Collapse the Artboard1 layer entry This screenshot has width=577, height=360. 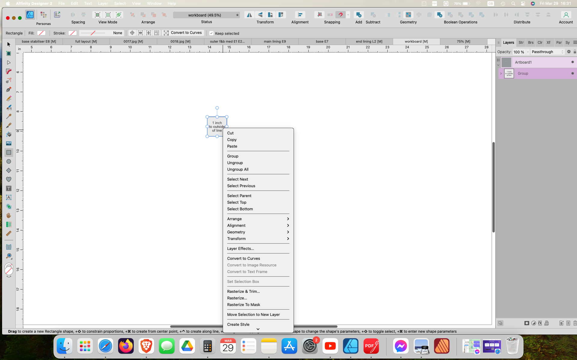pos(499,65)
